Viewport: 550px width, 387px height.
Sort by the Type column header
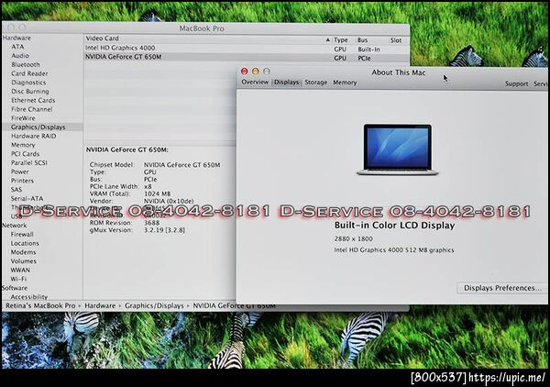(x=340, y=40)
